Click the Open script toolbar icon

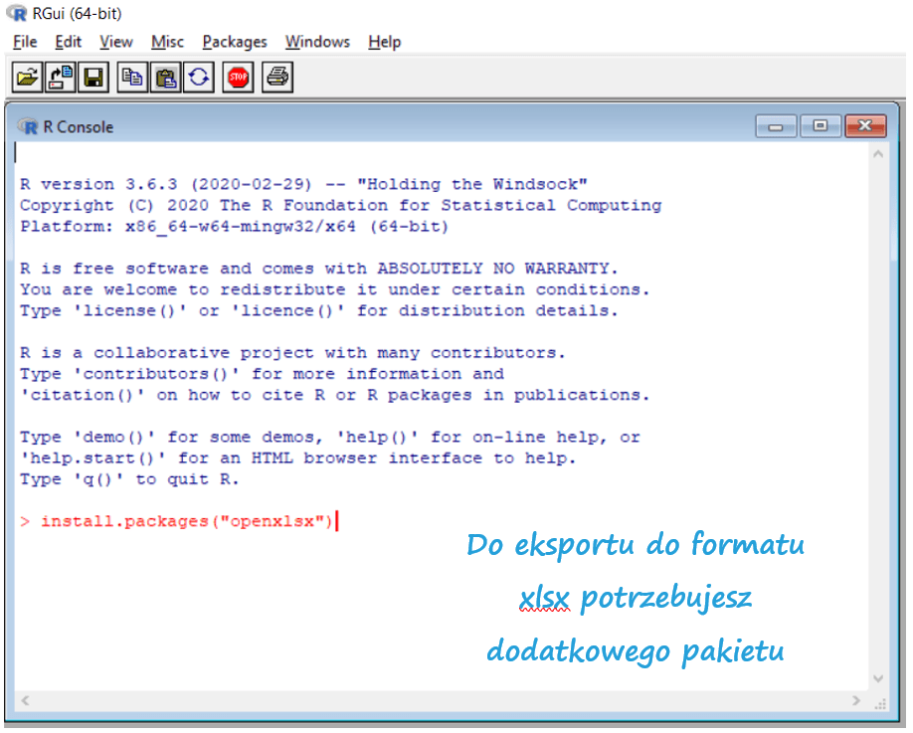(29, 77)
